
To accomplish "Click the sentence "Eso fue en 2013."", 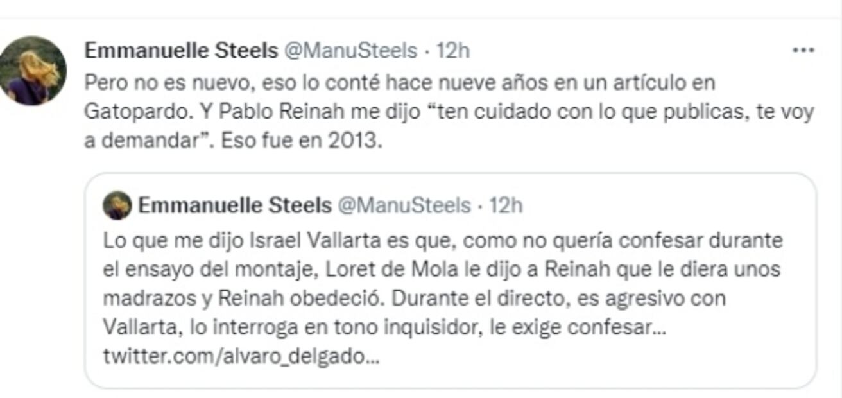I will coord(302,141).
